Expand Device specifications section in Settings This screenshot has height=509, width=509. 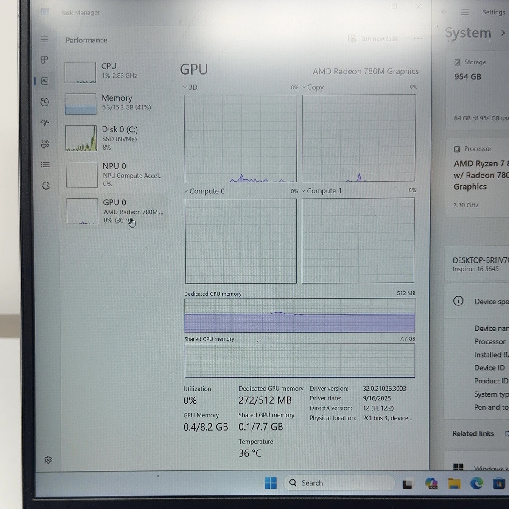click(x=477, y=302)
